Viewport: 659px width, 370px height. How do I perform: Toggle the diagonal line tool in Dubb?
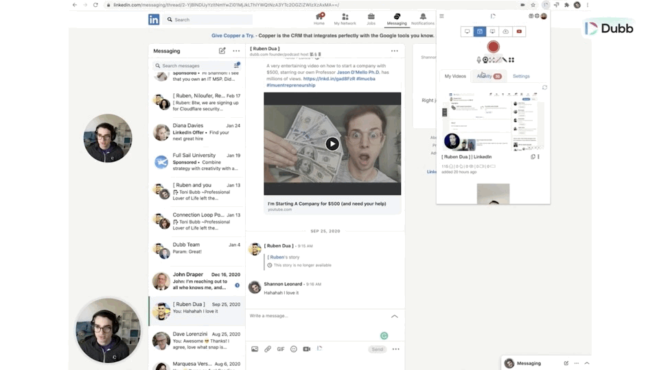point(498,60)
